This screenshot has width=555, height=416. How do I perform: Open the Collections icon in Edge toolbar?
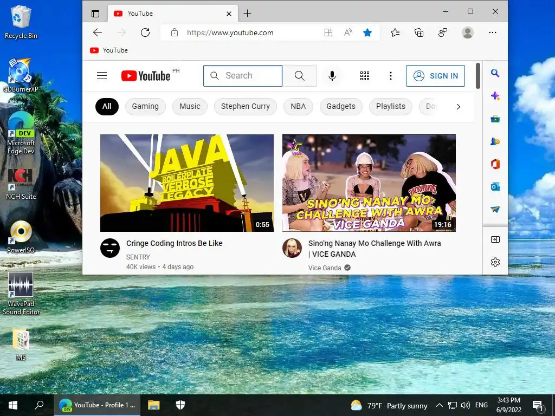(x=419, y=32)
